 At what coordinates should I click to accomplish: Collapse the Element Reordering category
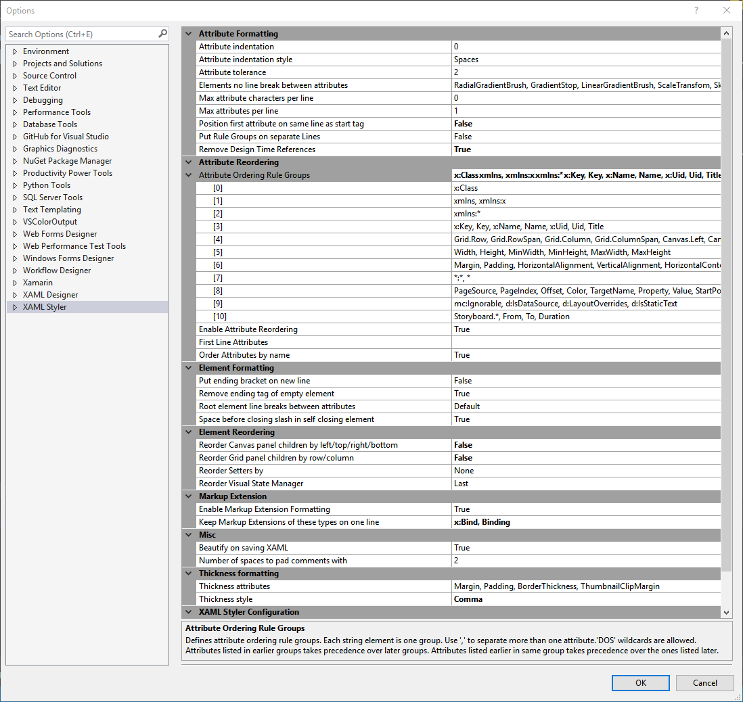(x=188, y=432)
